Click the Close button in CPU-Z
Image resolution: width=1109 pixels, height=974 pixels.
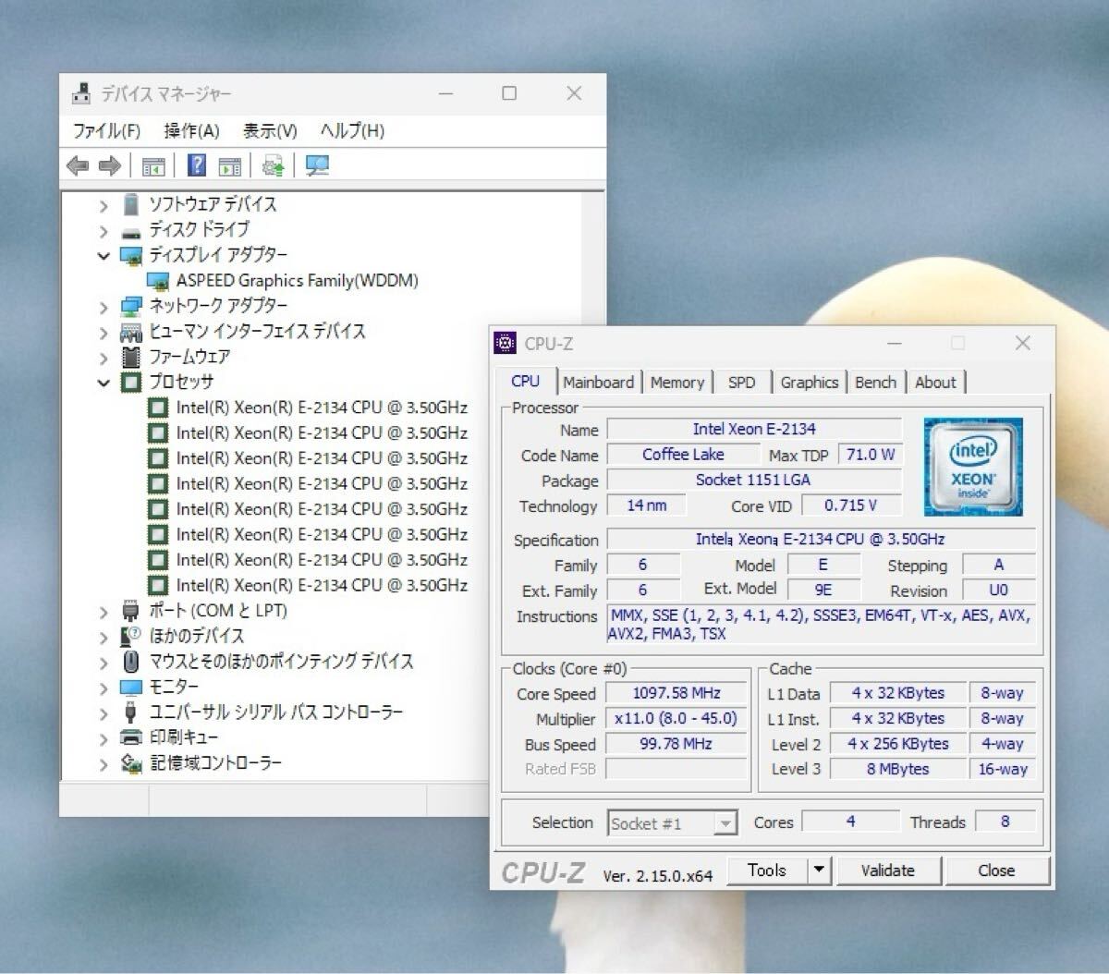[996, 871]
